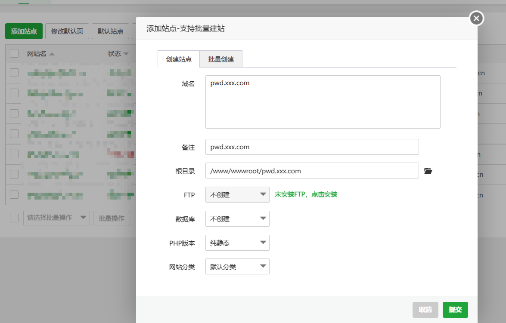Check the fourth website row checkbox

click(14, 134)
